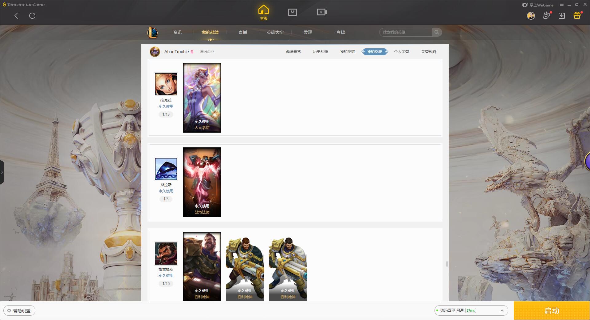Viewport: 590px width, 320px height.
Task: Switch to the 我的战绩 tab
Action: [210, 32]
